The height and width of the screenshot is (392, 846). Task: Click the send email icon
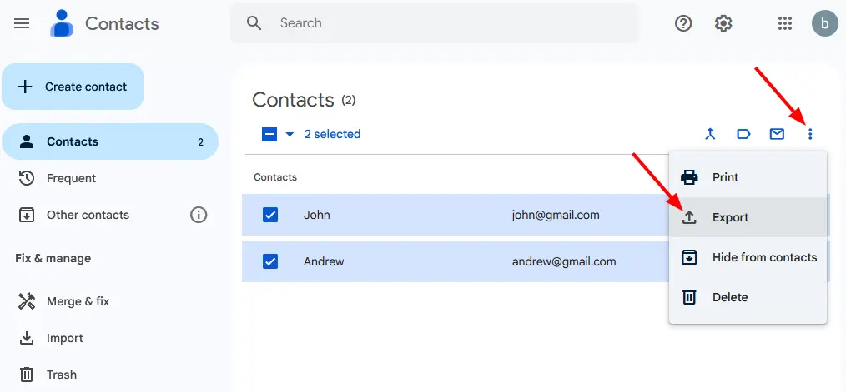click(777, 134)
